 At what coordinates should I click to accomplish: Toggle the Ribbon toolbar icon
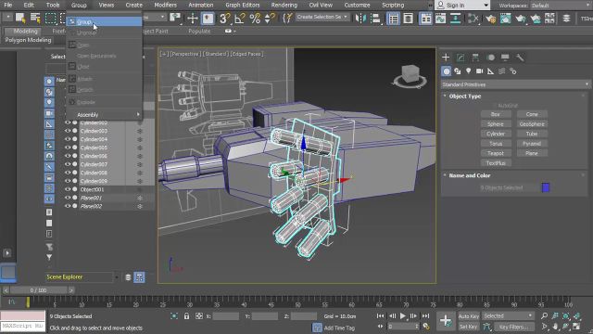[x=426, y=18]
